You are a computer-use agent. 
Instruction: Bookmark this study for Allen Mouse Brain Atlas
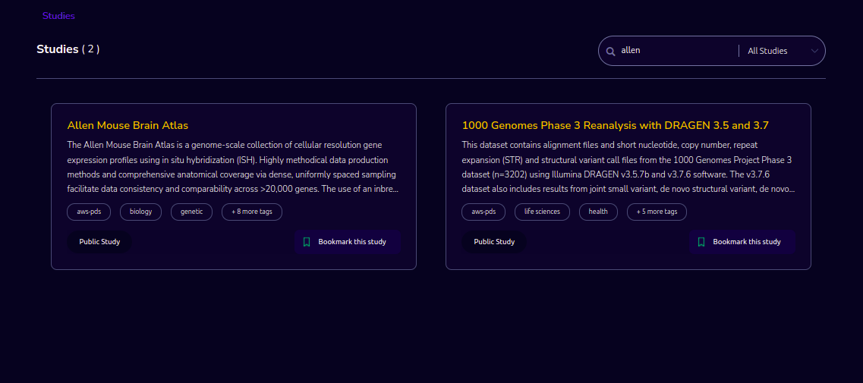347,242
